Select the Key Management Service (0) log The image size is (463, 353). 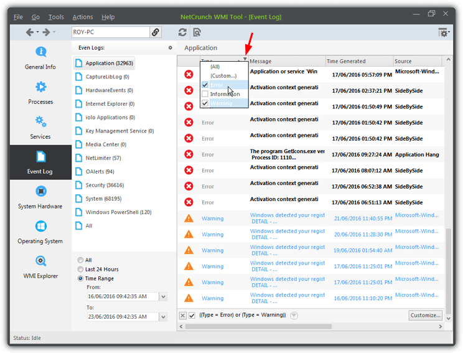pos(115,131)
